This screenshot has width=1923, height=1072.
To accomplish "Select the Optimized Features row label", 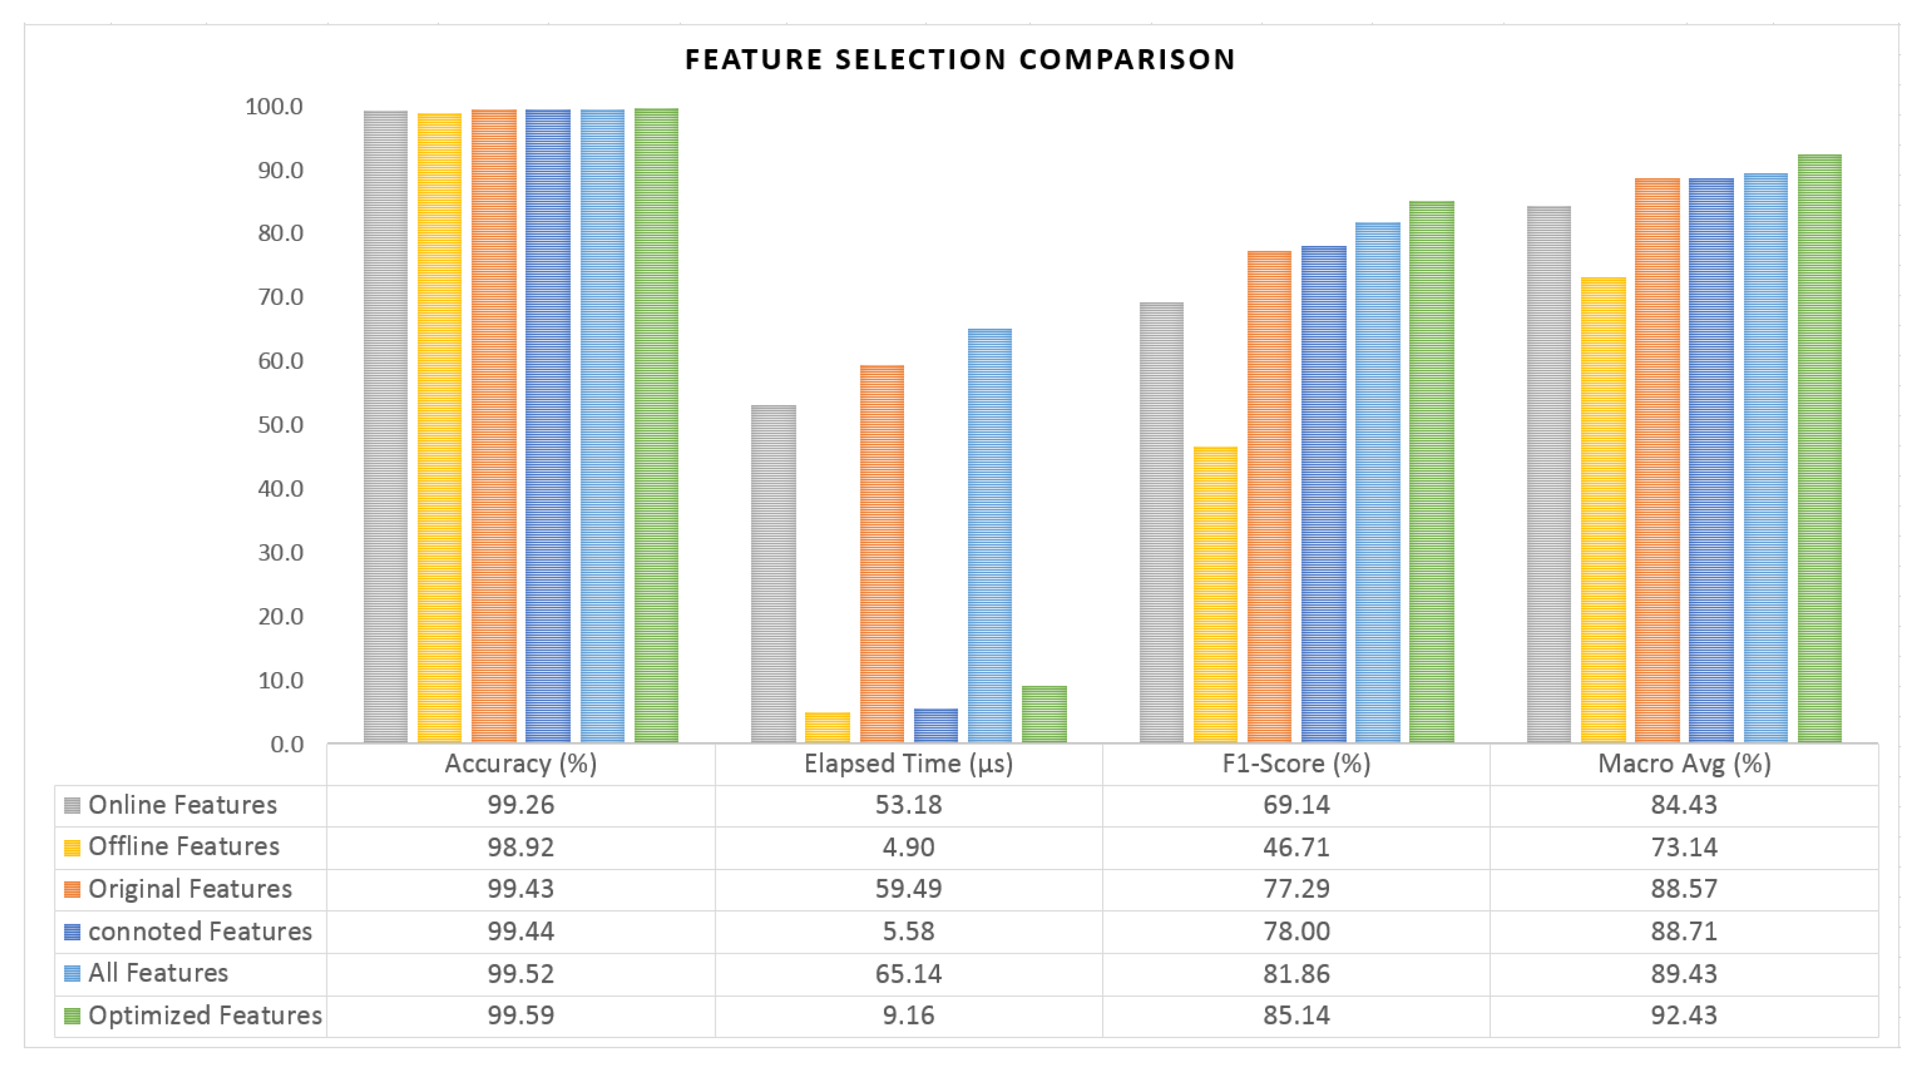I will (205, 1016).
